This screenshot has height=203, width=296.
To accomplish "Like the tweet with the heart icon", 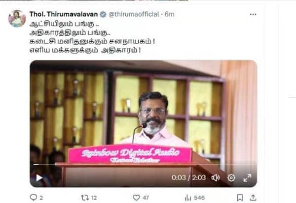I will (x=136, y=198).
